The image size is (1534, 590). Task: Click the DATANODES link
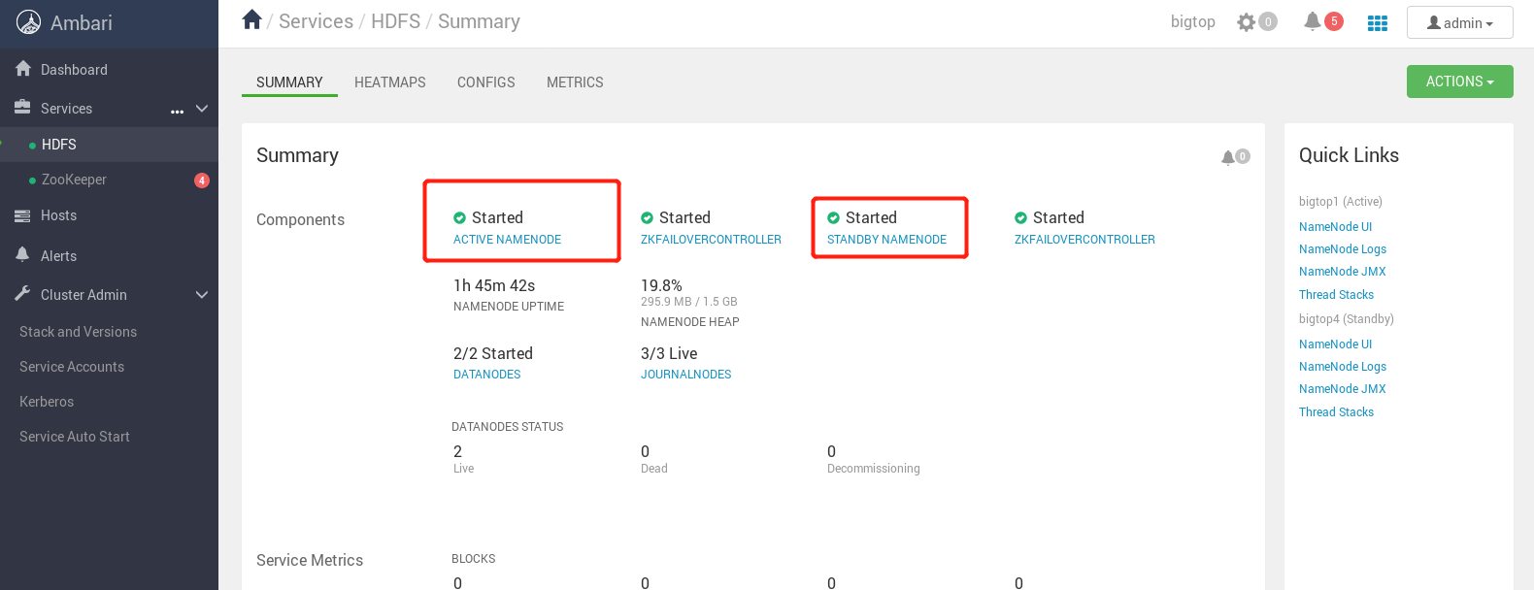point(486,375)
